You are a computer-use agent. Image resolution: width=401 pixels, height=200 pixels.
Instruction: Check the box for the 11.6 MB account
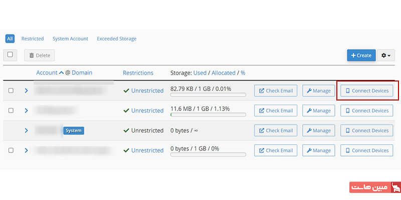click(11, 110)
